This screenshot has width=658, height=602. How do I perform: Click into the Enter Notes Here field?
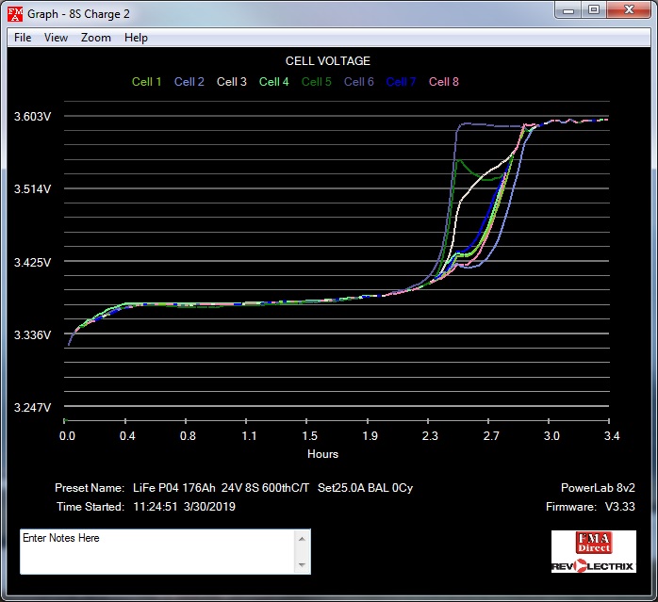pyautogui.click(x=156, y=551)
